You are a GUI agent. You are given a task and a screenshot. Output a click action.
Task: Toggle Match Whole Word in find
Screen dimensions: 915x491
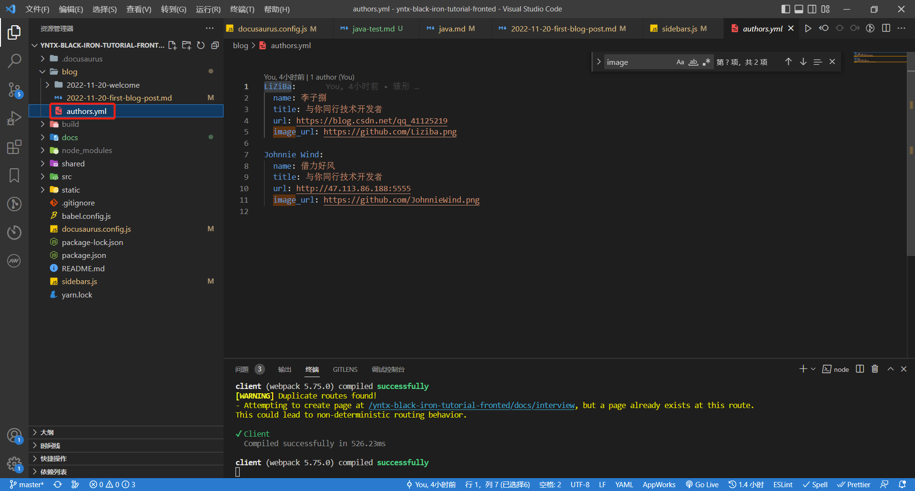(693, 62)
